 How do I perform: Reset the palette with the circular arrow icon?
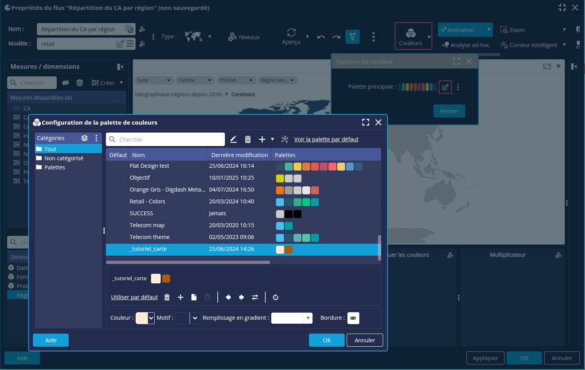[x=276, y=297]
